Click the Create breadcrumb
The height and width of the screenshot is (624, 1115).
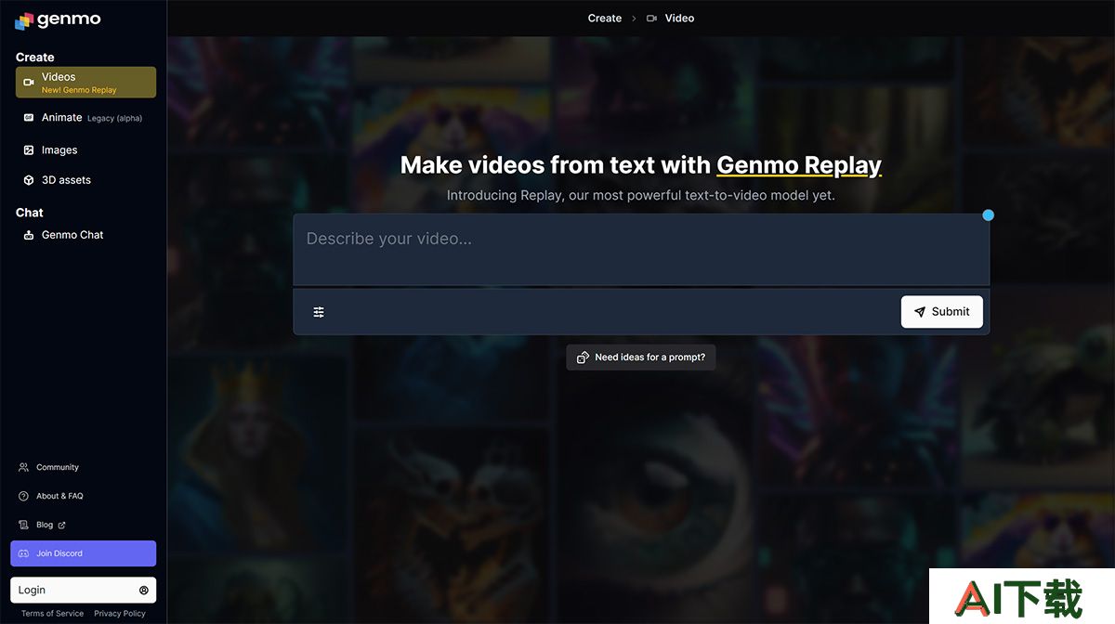point(605,18)
